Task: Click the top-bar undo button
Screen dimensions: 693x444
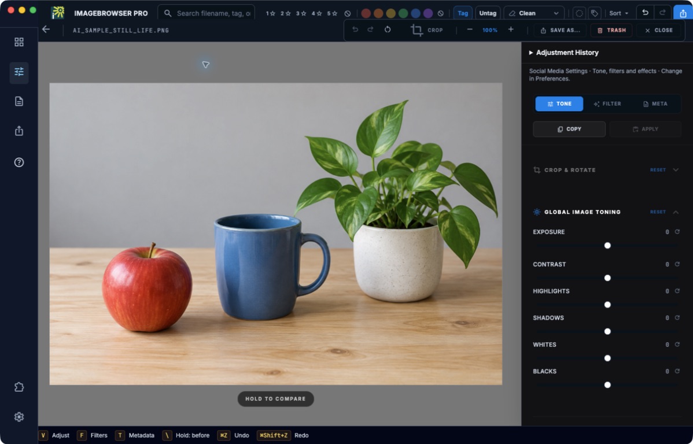Action: point(645,13)
